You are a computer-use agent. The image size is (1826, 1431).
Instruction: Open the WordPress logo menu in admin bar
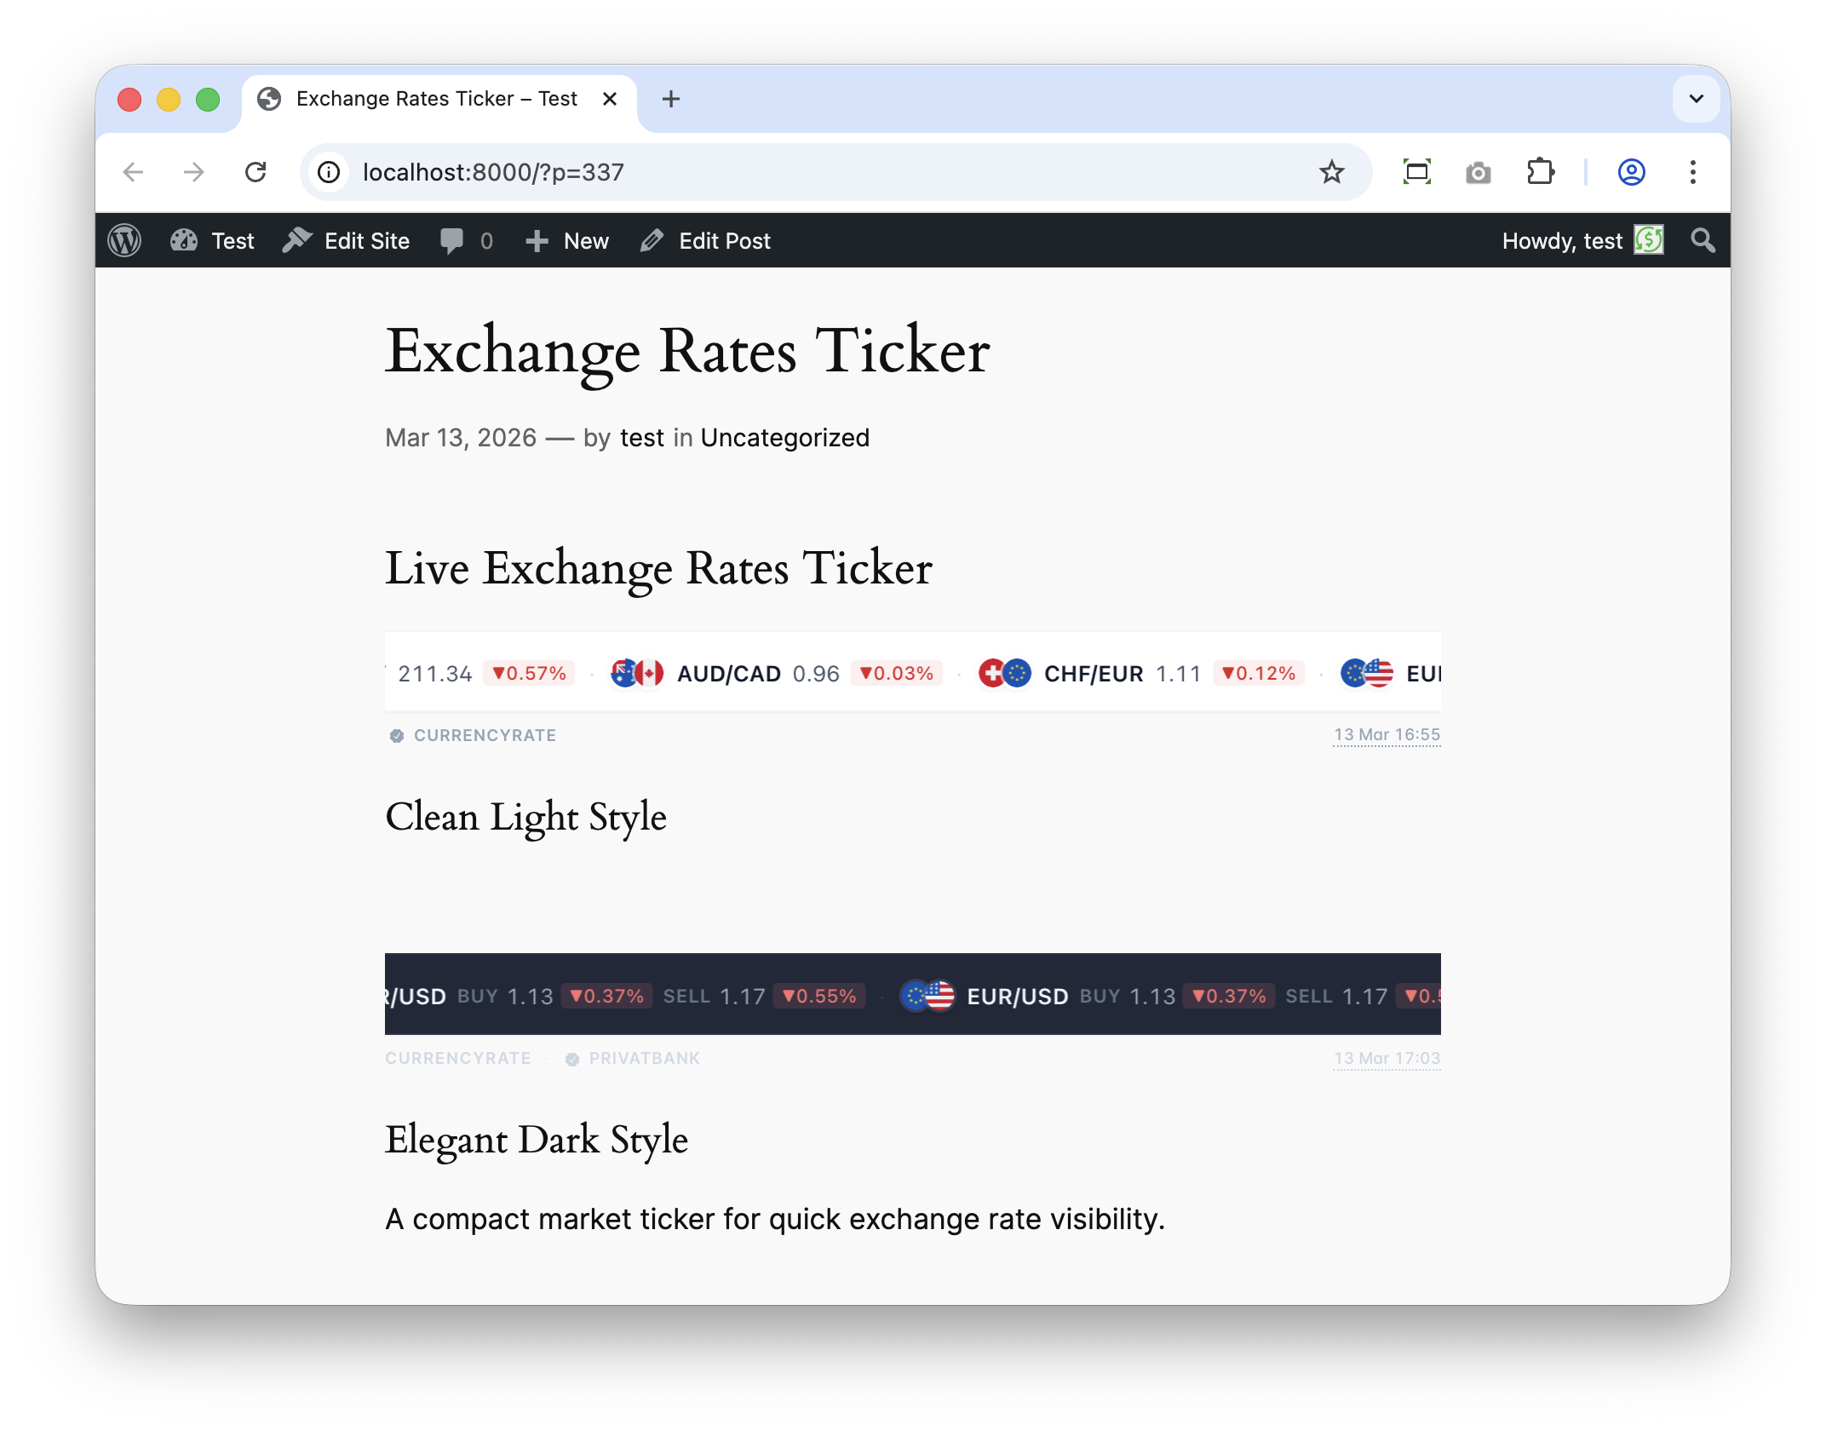tap(125, 240)
